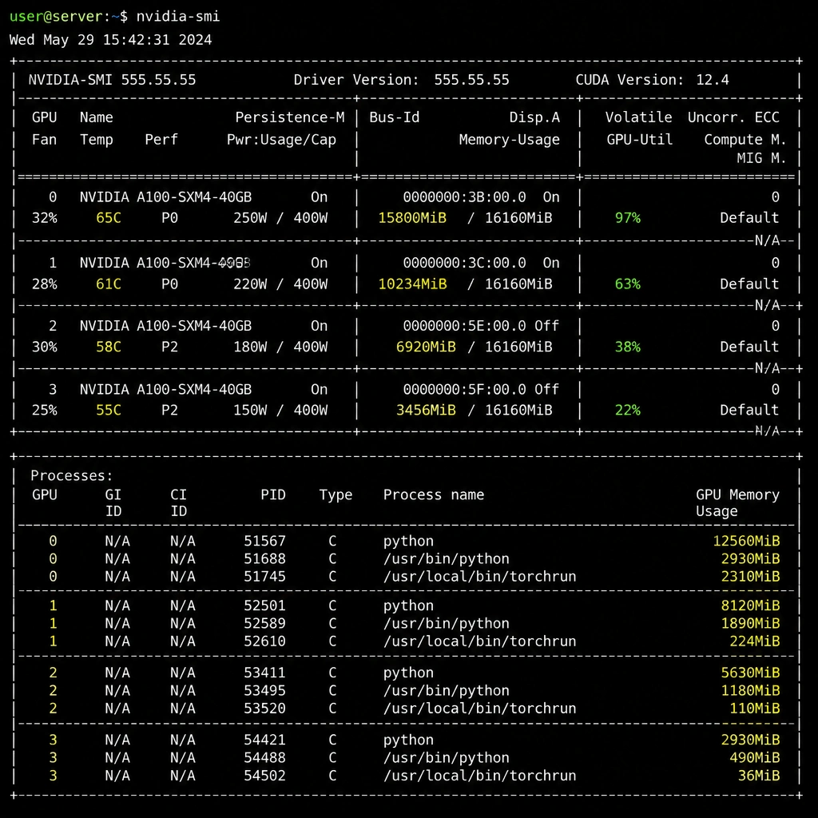Image resolution: width=818 pixels, height=818 pixels.
Task: Click GPU 3 fan speed 25%
Action: (x=45, y=410)
